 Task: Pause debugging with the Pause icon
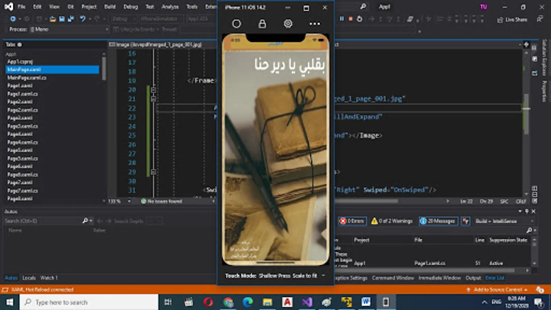342,19
